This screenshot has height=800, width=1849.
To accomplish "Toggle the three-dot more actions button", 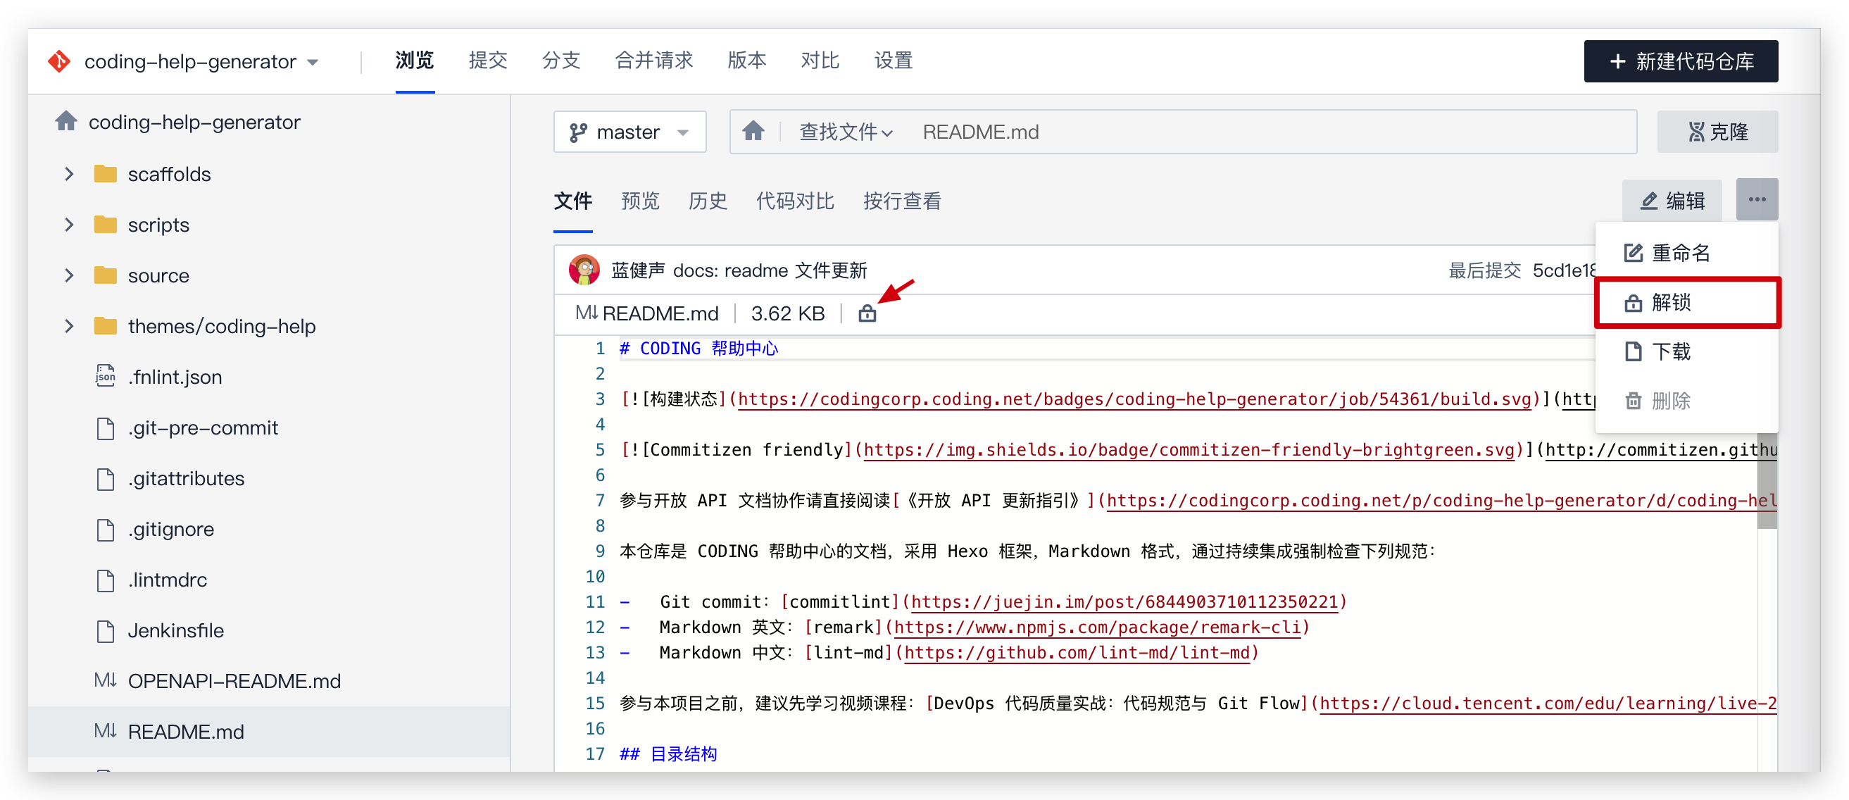I will click(x=1757, y=199).
